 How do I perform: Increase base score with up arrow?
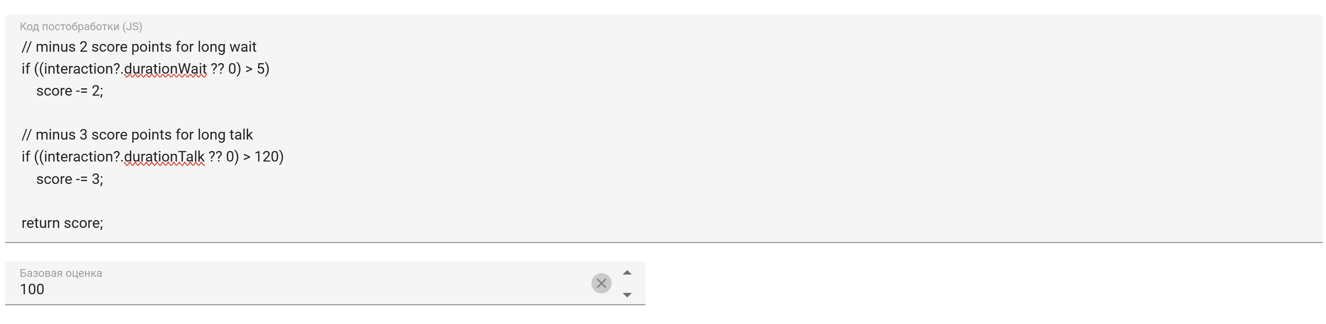pos(627,273)
